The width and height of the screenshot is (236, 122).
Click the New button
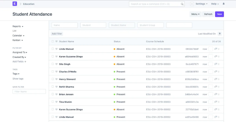pyautogui.click(x=219, y=14)
